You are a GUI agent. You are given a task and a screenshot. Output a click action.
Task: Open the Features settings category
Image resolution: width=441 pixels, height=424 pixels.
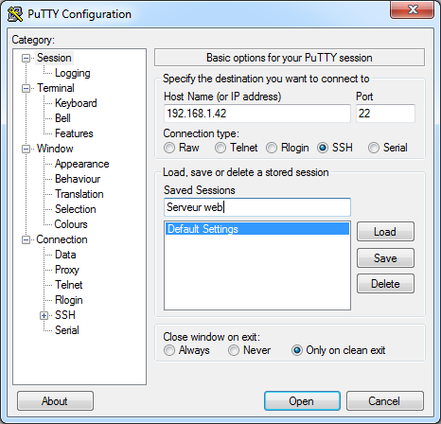[x=74, y=133]
